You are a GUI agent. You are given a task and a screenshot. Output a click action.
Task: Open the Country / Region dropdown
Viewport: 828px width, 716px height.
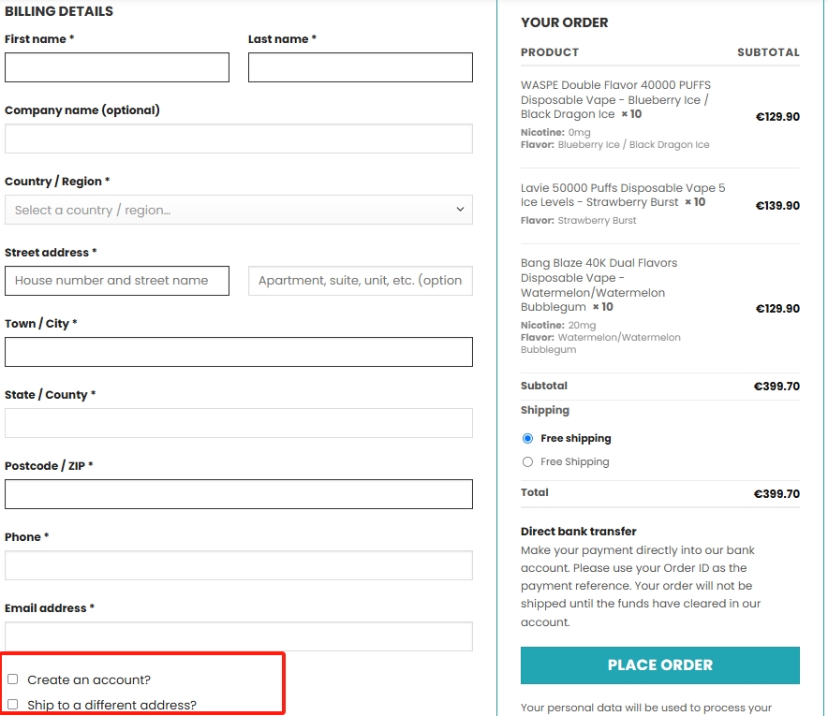pos(239,210)
